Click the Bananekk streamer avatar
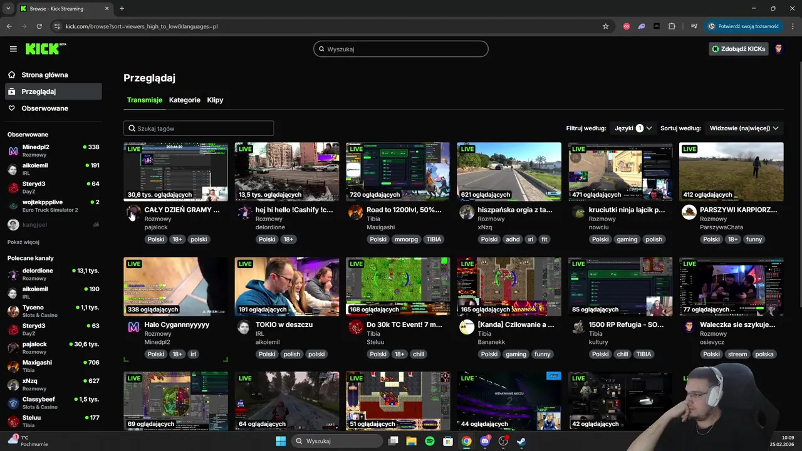This screenshot has width=802, height=451. point(467,327)
